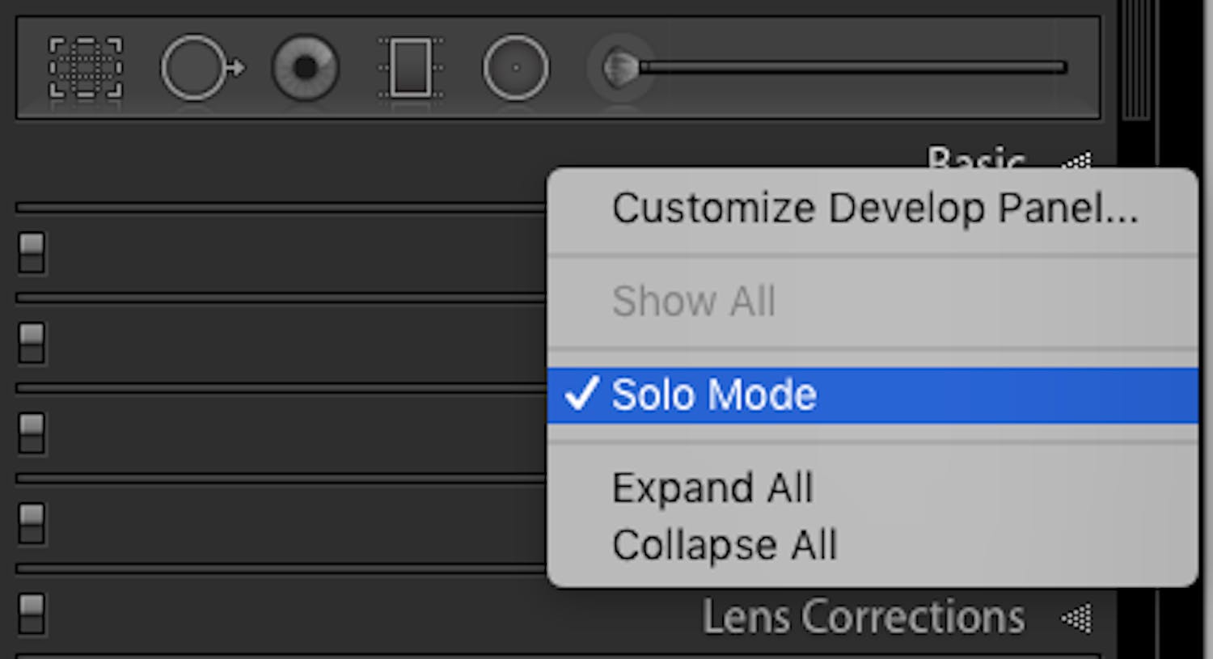The image size is (1213, 659).
Task: Activate the Red Eye Correction tool
Action: 305,68
